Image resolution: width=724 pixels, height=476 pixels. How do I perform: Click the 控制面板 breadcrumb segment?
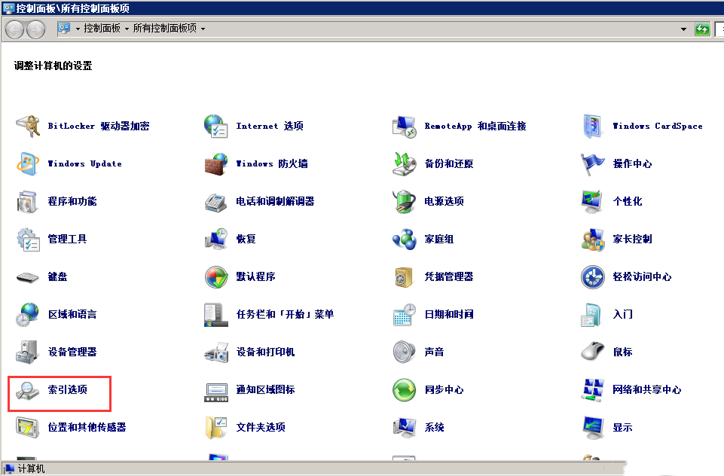coord(102,28)
